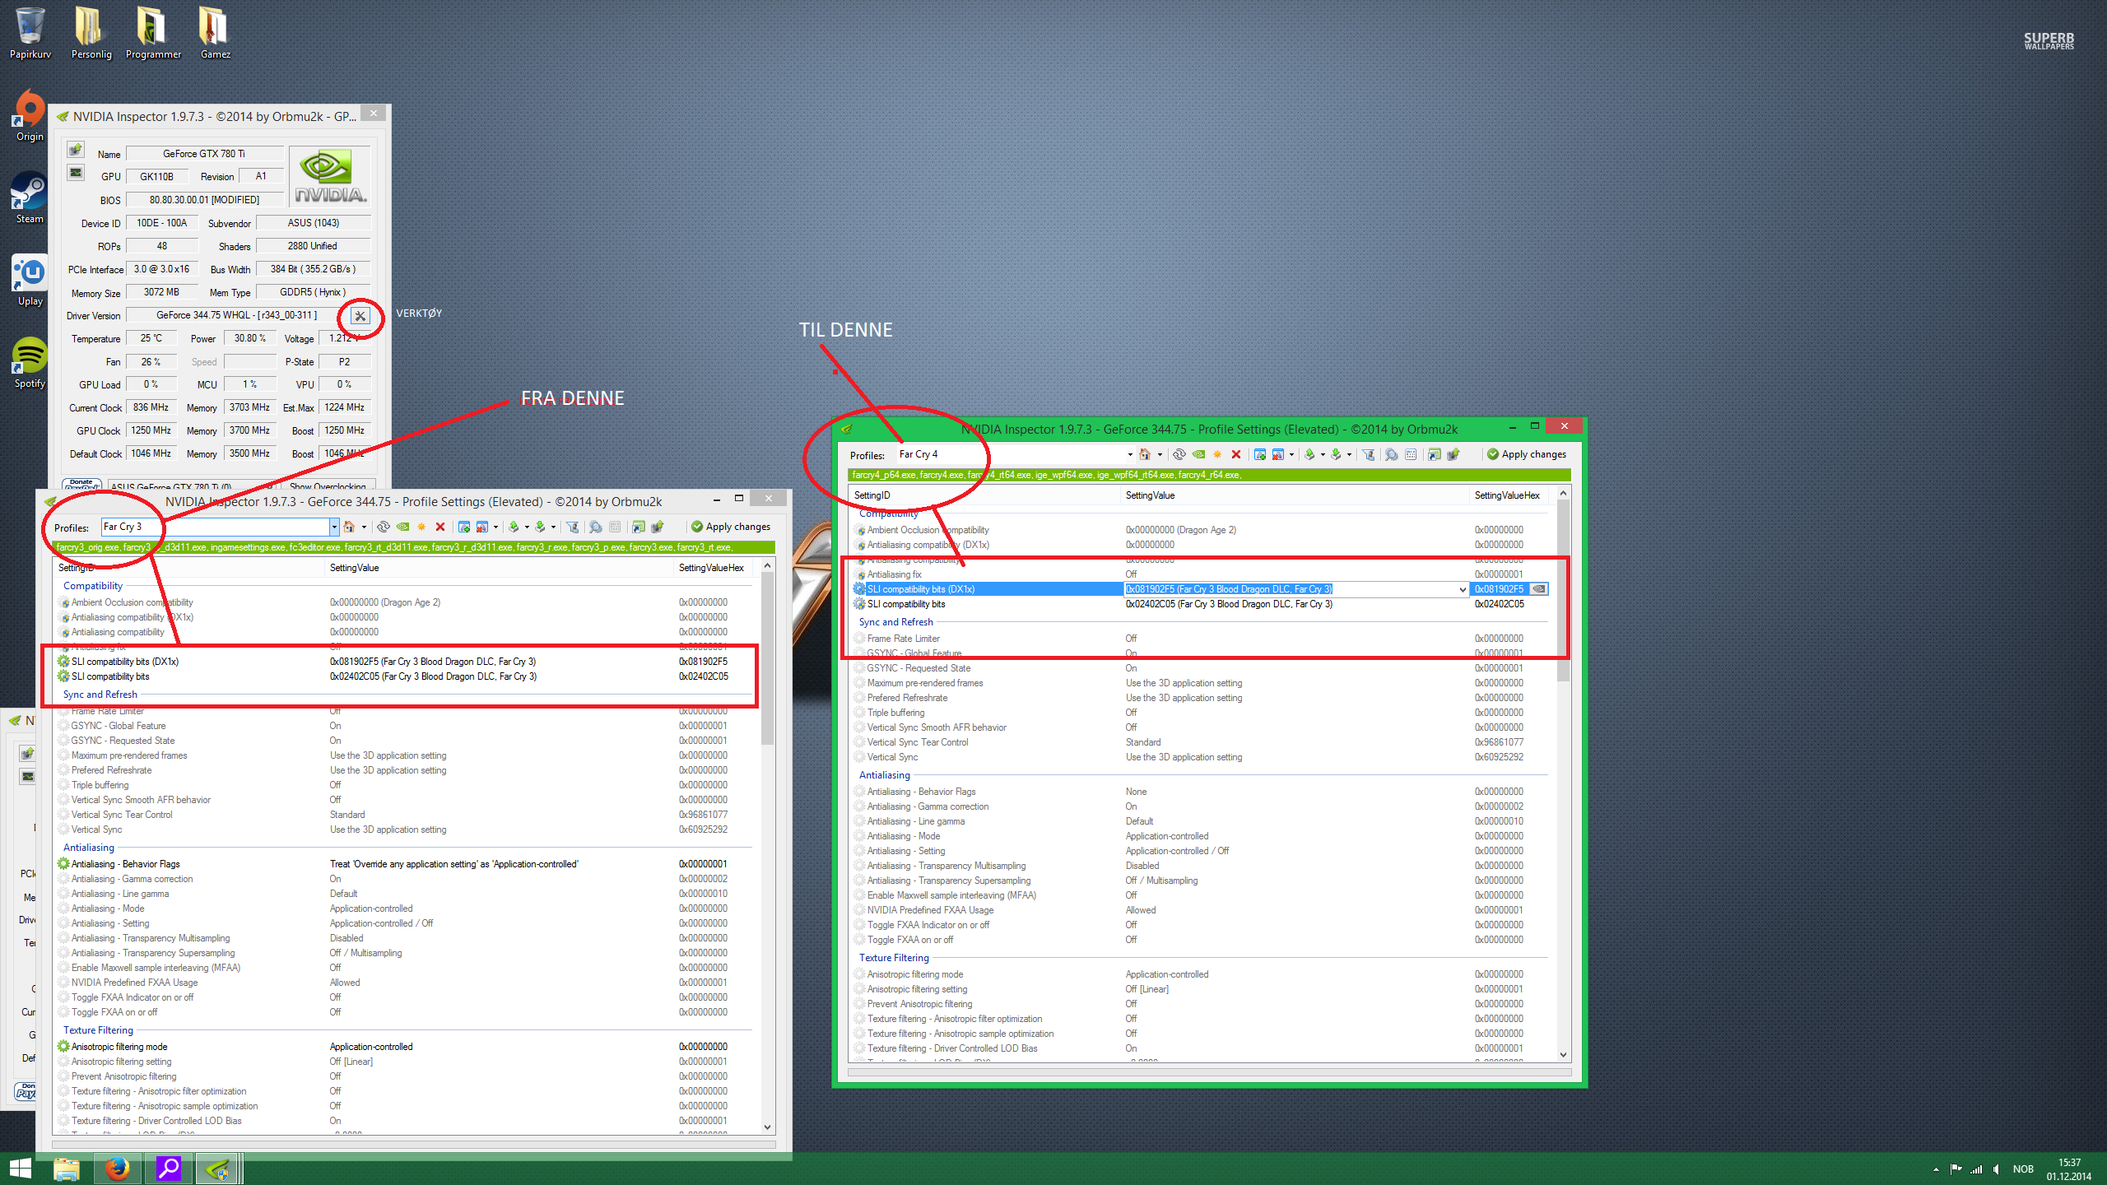Expand SLI compatibility bits (DX1x) value dropdown
The width and height of the screenshot is (2107, 1185).
coord(1462,589)
